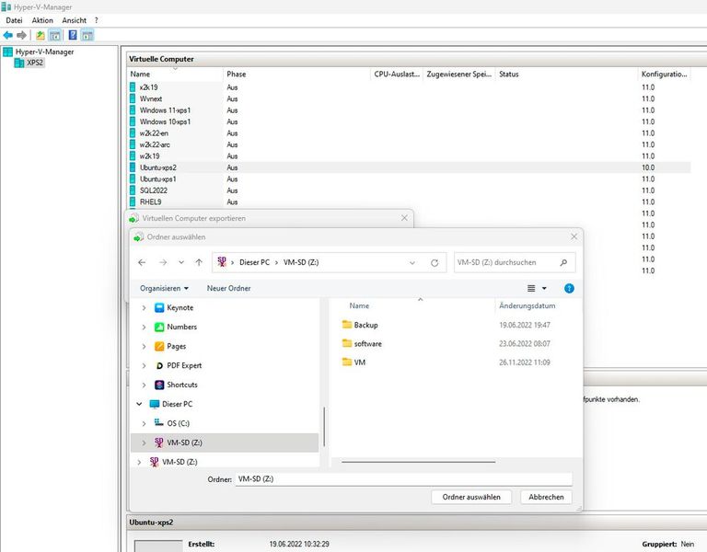Change the view layout icon
The height and width of the screenshot is (552, 707).
(531, 288)
